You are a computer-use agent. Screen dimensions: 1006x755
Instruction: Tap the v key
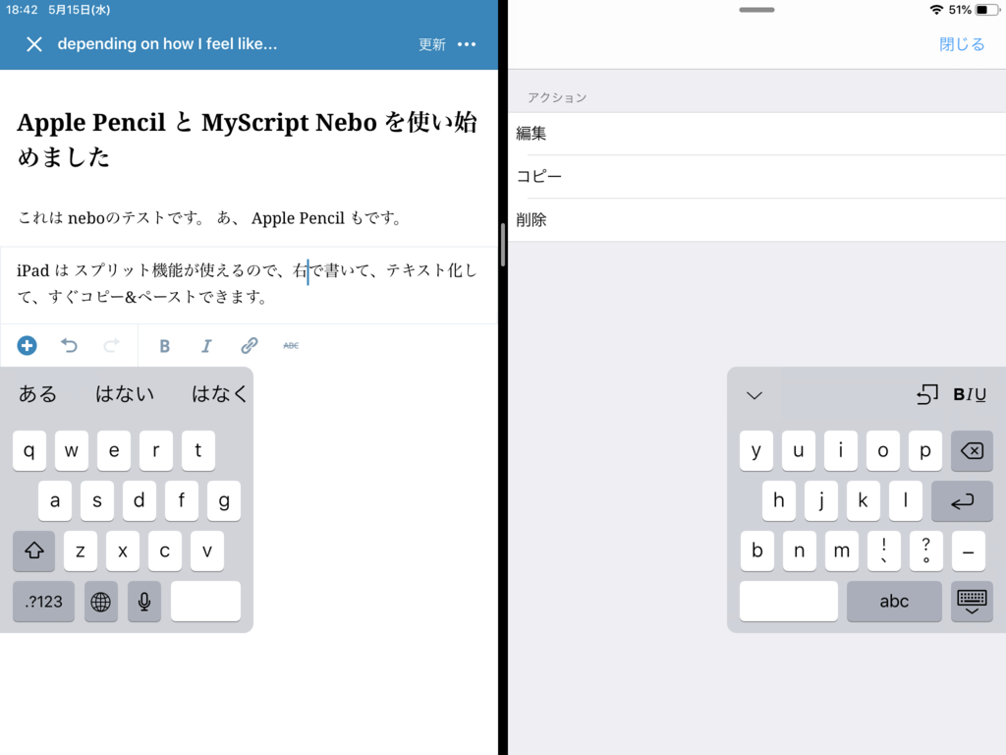pos(207,551)
